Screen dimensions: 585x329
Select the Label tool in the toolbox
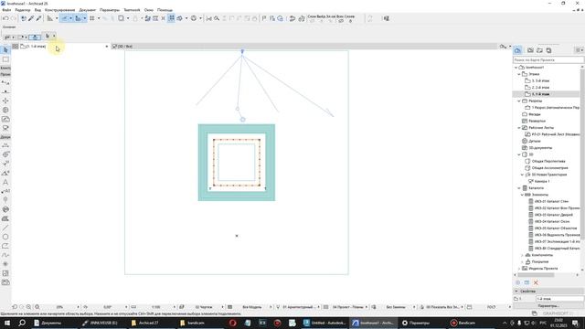[x=5, y=191]
